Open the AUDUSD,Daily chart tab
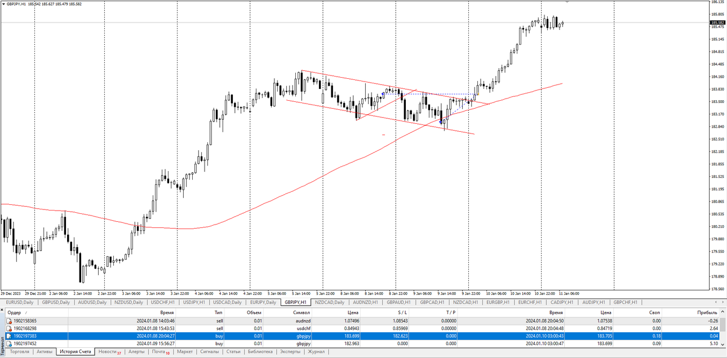Screen dimensions: 727x358 pos(92,302)
